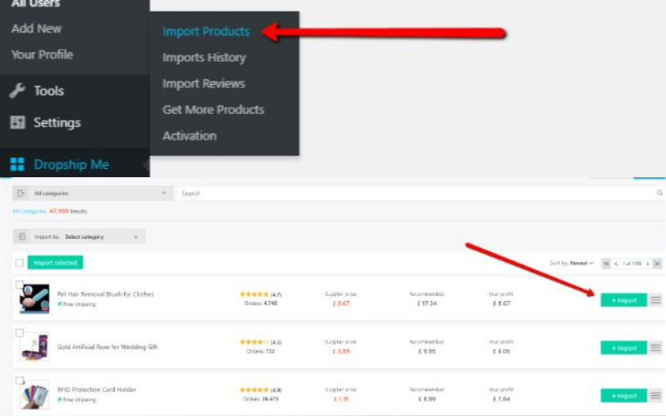Click Free shipping badge under Pet Hair Brush
666x416 pixels.
77,304
